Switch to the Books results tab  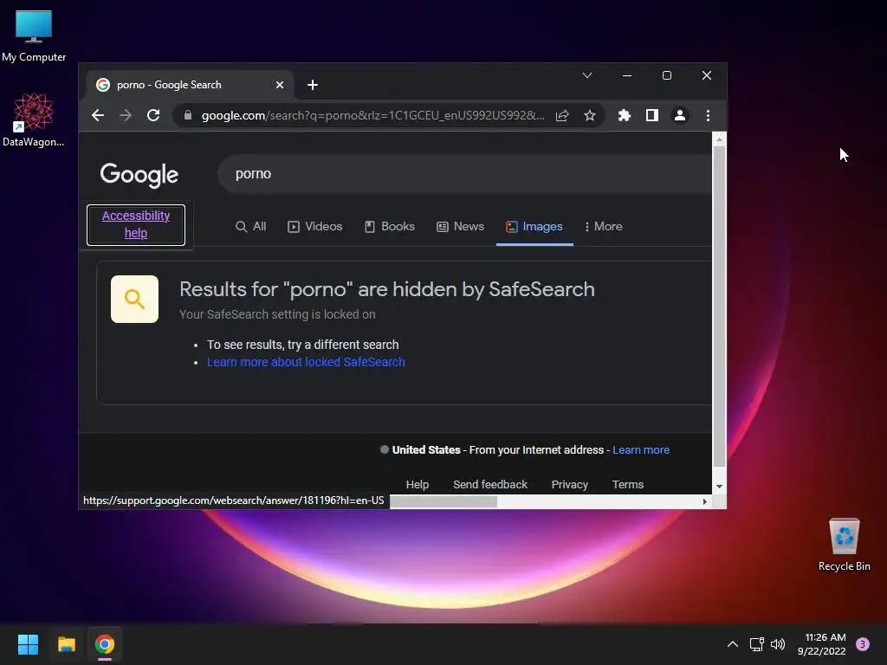389,226
